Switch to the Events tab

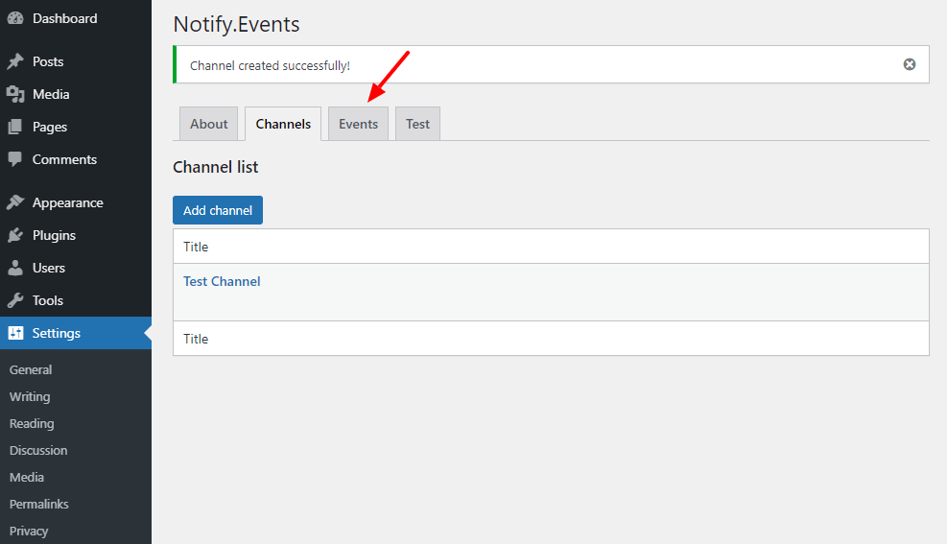click(358, 124)
